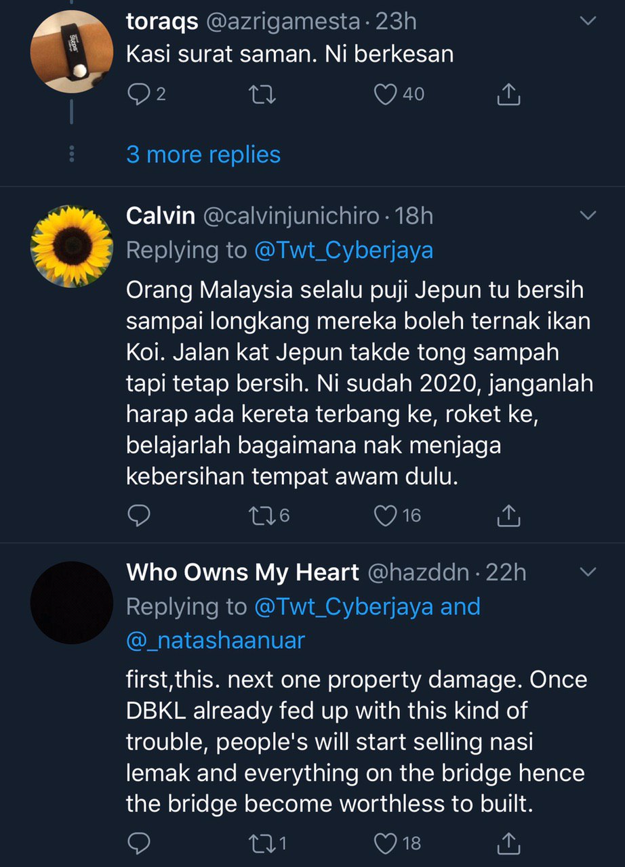Open Calvin's sunflower profile picture
The image size is (625, 867).
click(x=72, y=246)
